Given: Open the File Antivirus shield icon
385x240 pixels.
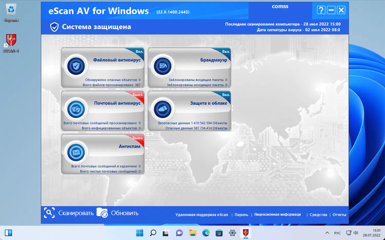Looking at the screenshot, I should pos(76,66).
